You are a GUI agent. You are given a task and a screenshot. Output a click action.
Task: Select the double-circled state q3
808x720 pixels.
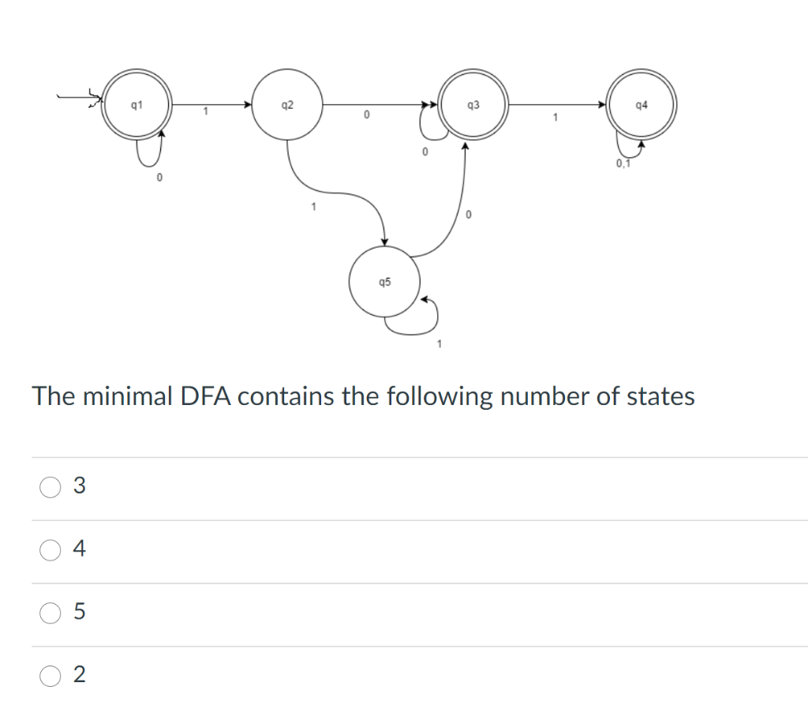point(474,103)
